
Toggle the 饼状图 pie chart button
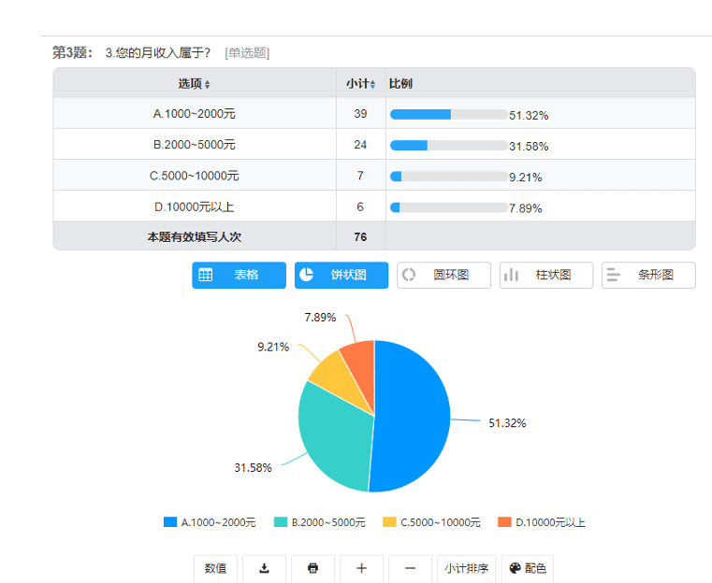pyautogui.click(x=341, y=276)
